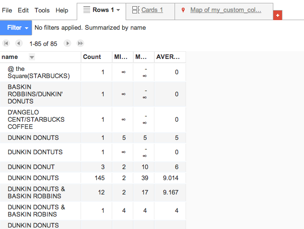Viewport: 304px width, 229px height.
Task: Click maximum value 17
Action: pos(145,193)
